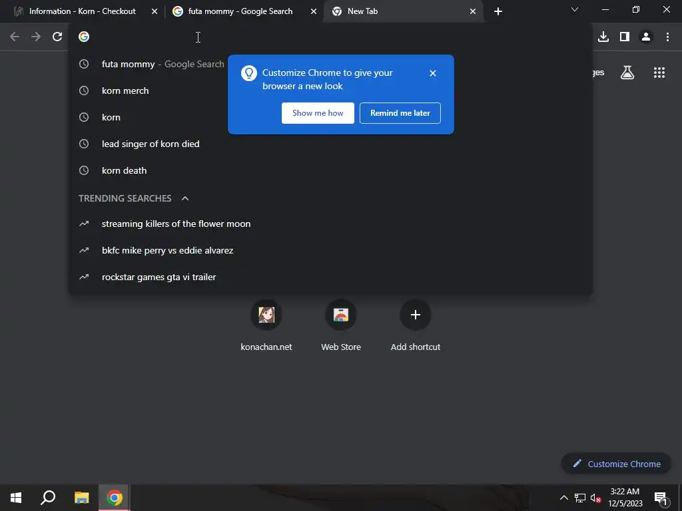Click the muted volume tray icon

(x=596, y=498)
